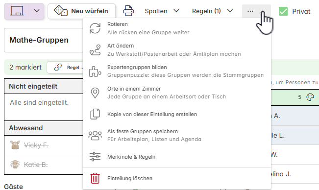Click the Nicht eingeteilt header
This screenshot has width=319, height=190.
coord(44,86)
